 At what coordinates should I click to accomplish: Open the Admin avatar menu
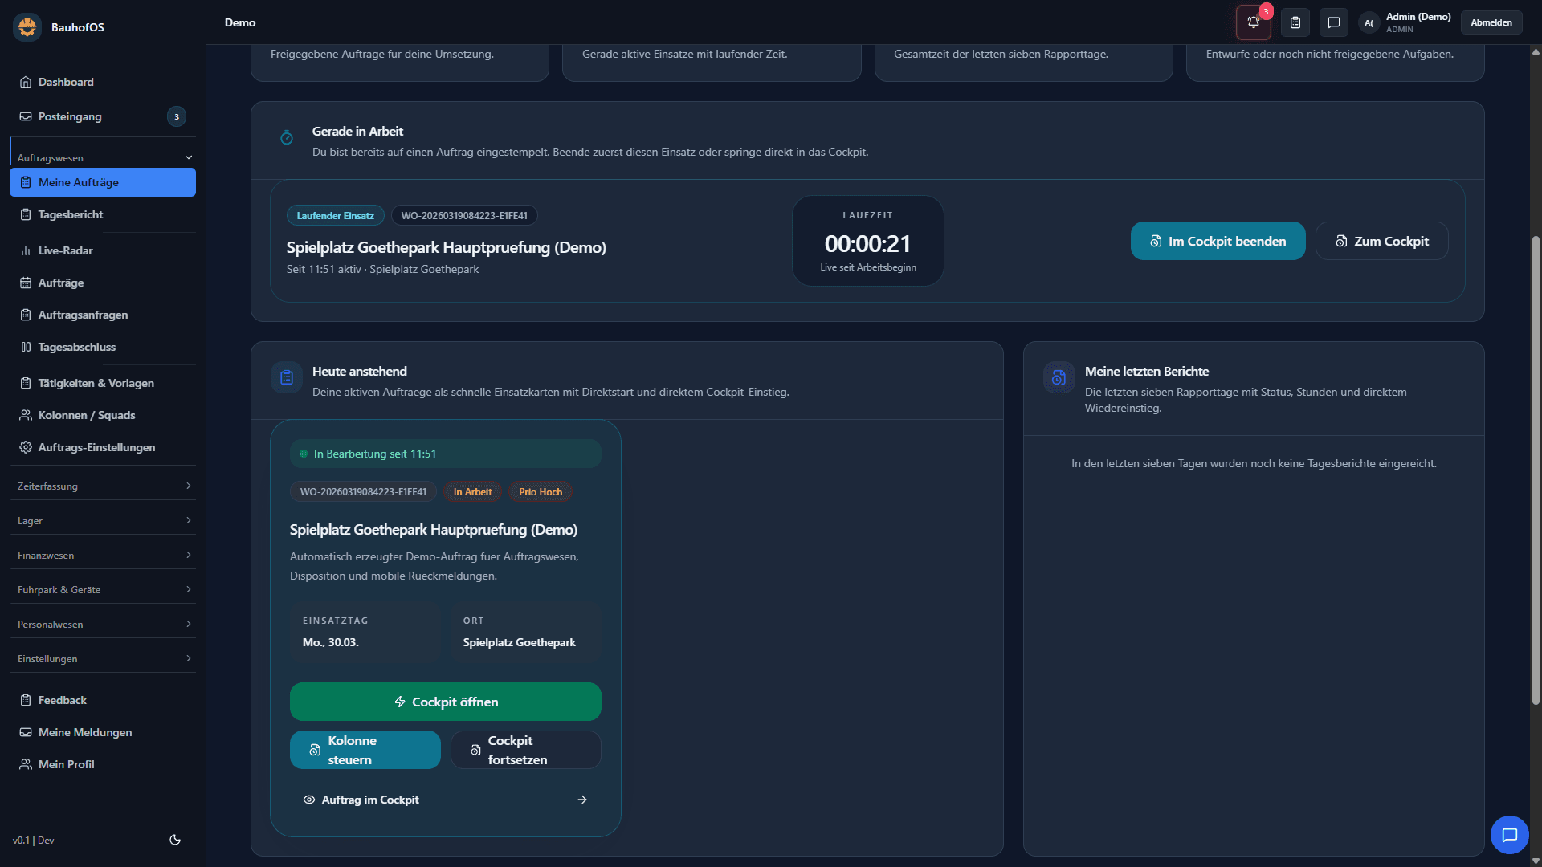tap(1369, 22)
